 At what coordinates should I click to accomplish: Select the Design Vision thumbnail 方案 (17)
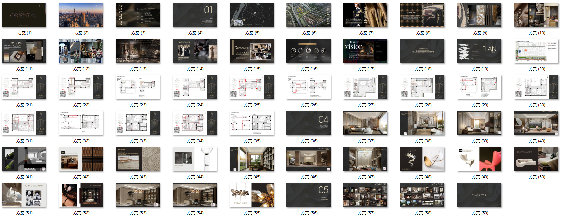point(366,51)
